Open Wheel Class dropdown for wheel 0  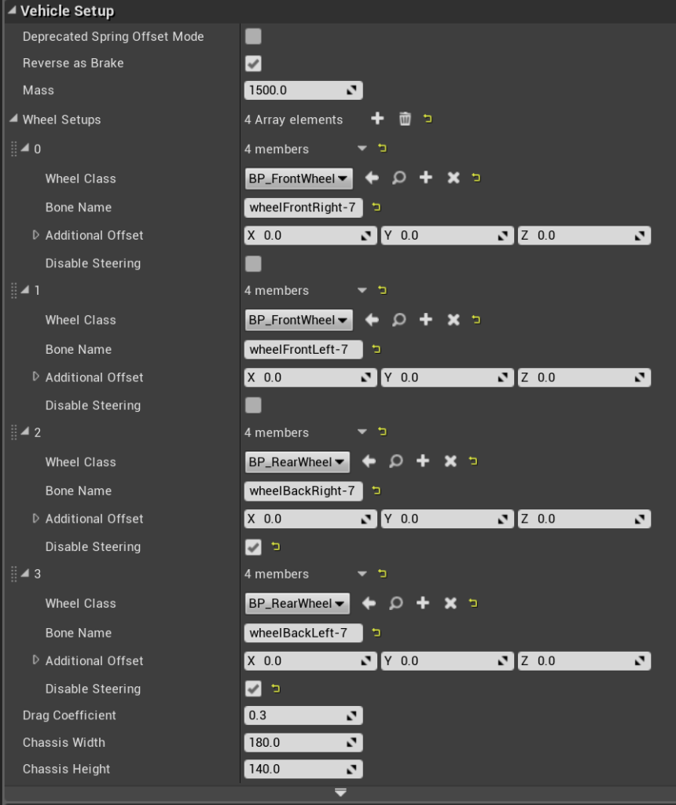[299, 178]
